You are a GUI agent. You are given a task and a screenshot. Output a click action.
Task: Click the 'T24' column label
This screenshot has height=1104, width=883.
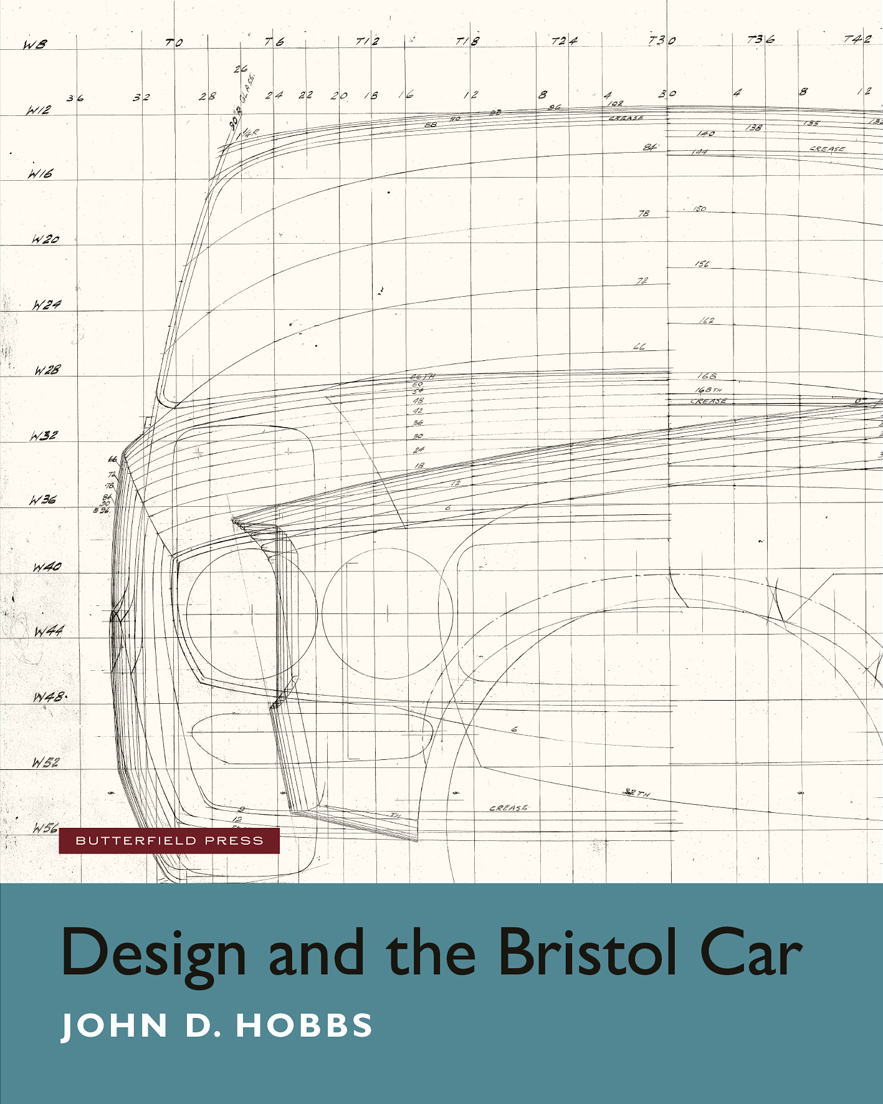click(565, 41)
